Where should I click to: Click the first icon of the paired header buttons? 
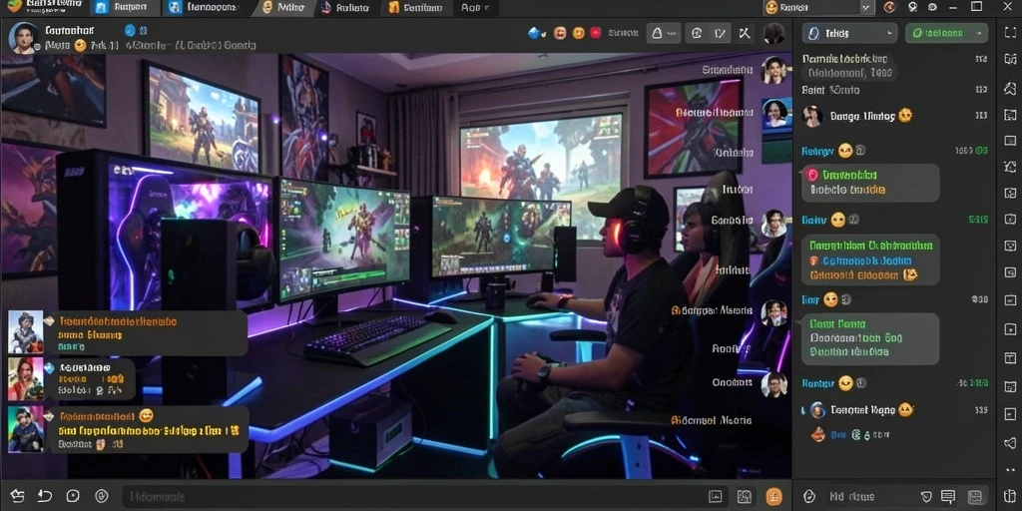pos(697,33)
